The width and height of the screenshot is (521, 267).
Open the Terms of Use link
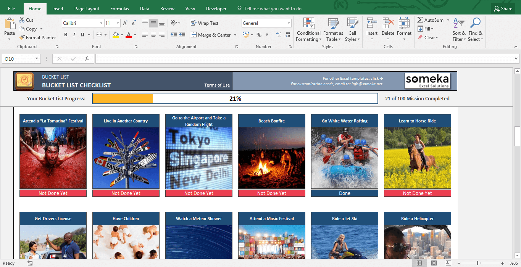[x=217, y=85]
